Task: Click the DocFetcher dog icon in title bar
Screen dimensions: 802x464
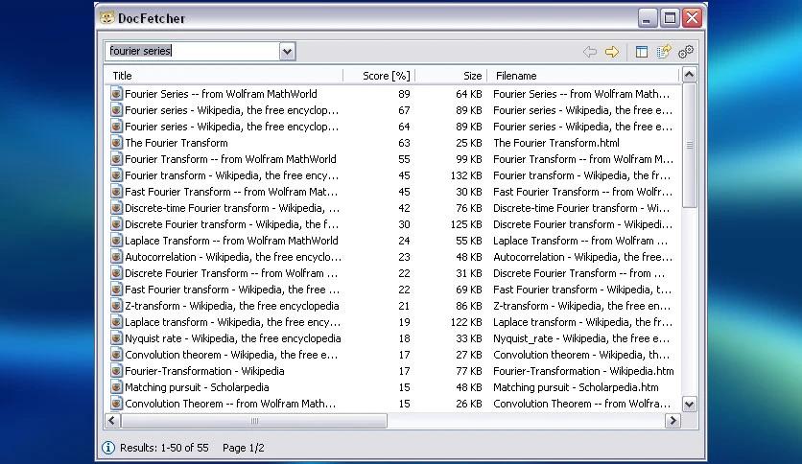Action: 106,18
